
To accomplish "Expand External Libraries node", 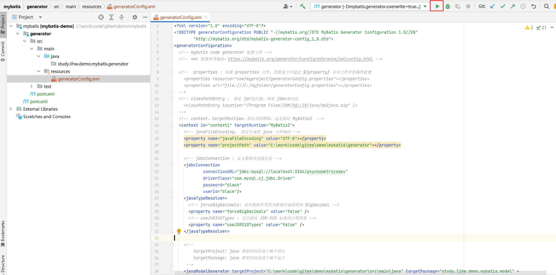I will 11,109.
